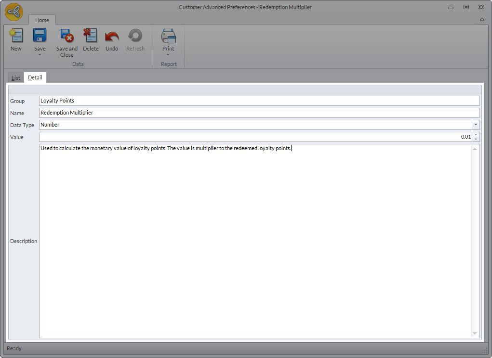The height and width of the screenshot is (358, 492).
Task: Expand the Print button dropdown arrow
Action: point(168,54)
